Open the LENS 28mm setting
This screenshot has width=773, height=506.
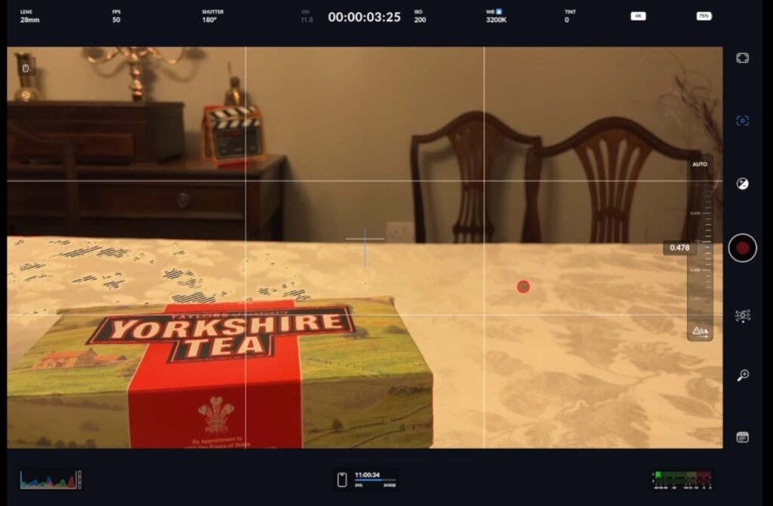[29, 17]
